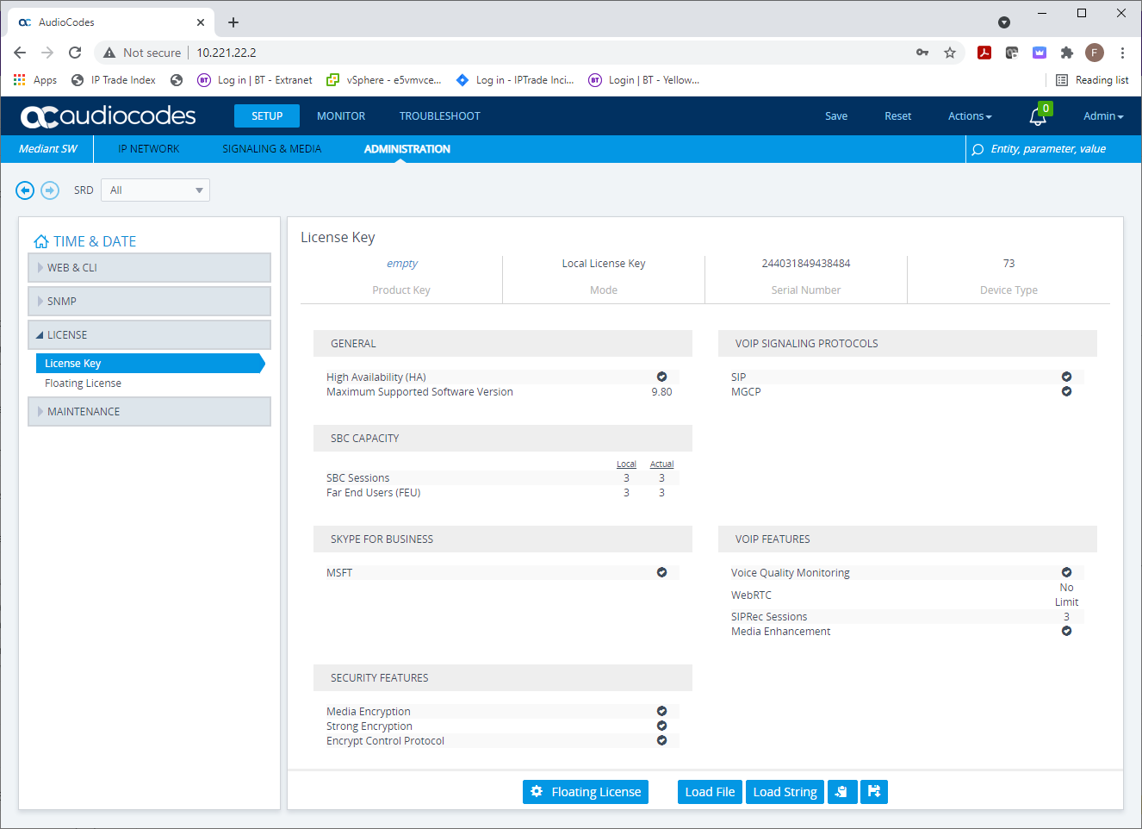The width and height of the screenshot is (1142, 829).
Task: Click the Adobe Acrobat extension icon
Action: point(984,53)
